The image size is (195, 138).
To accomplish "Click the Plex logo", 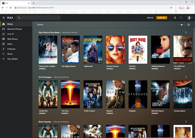I will click(10, 18).
